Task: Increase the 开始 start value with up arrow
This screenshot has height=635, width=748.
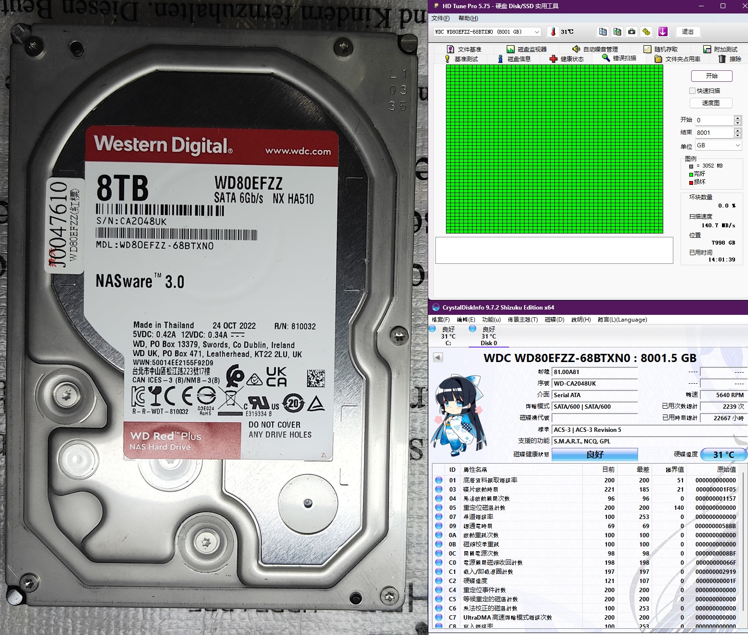Action: (x=737, y=117)
